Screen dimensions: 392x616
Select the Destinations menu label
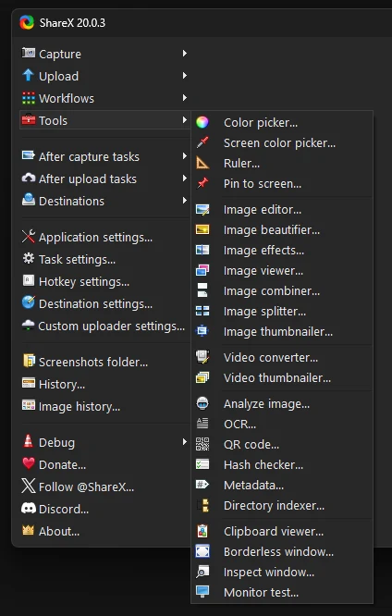(x=71, y=201)
